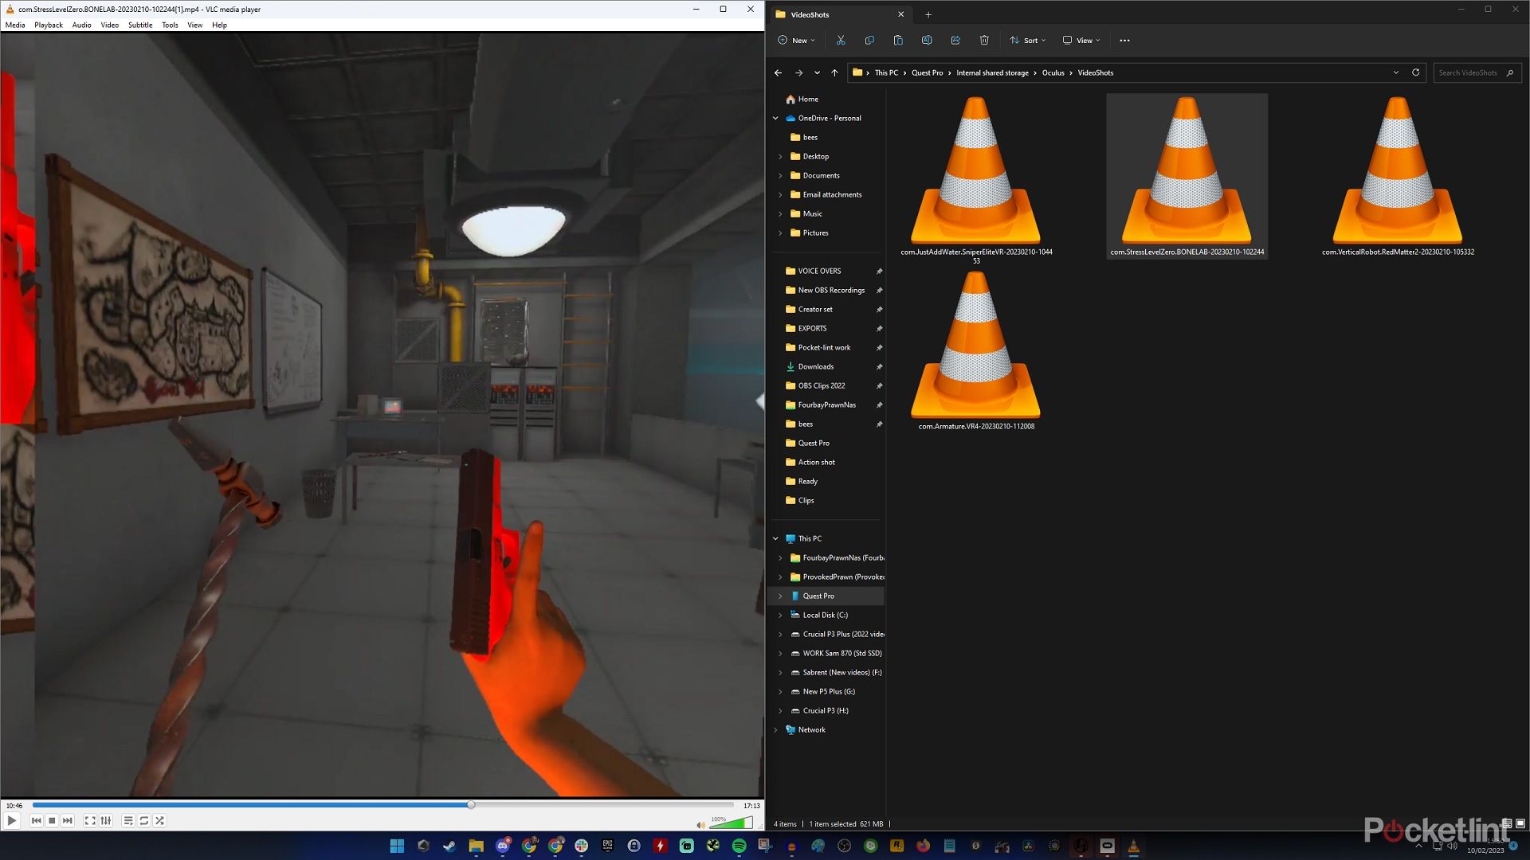Rename the selected file in Explorer

tap(927, 40)
